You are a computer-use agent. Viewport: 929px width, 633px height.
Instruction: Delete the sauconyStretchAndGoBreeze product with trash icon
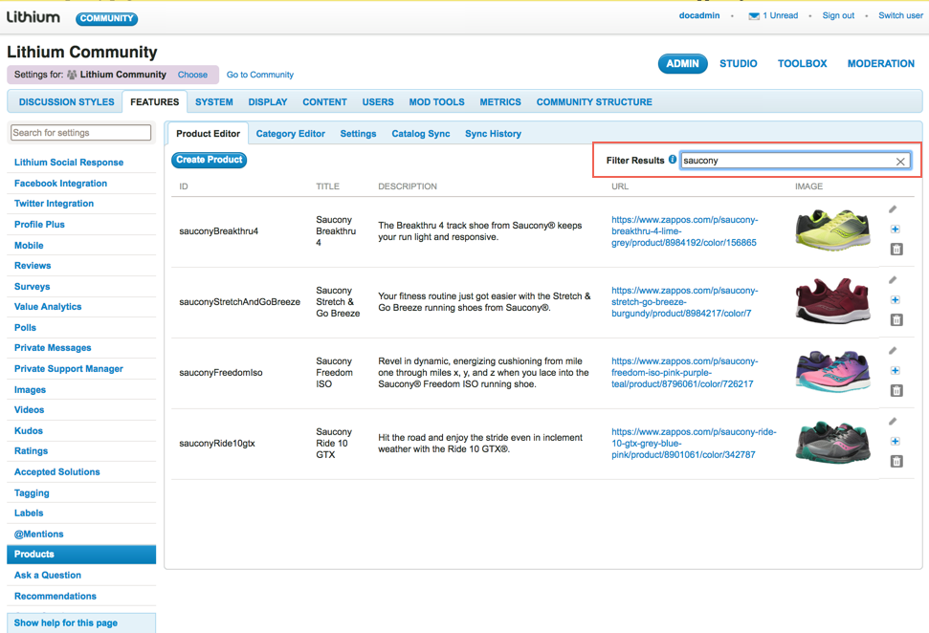click(896, 319)
